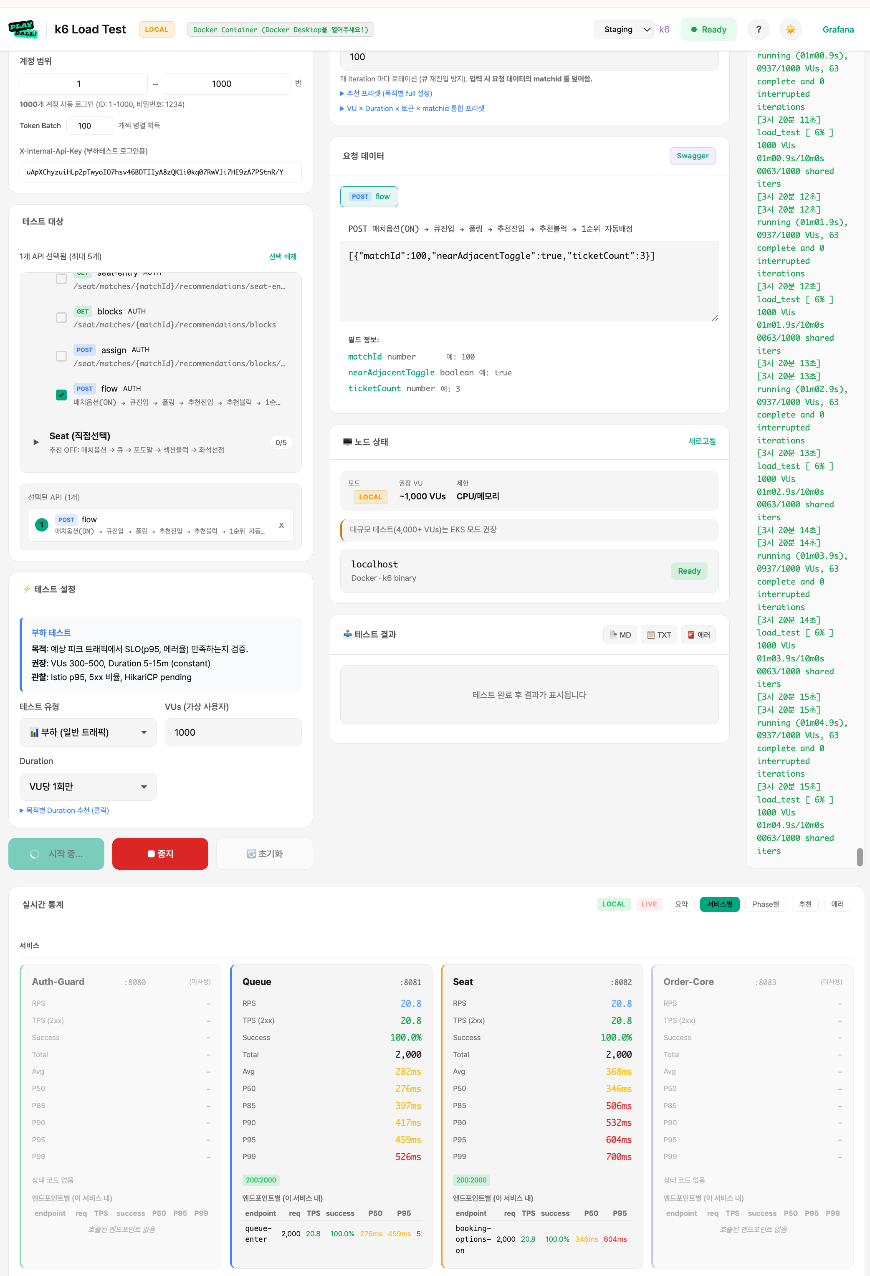Click the Swagger button

[x=692, y=156]
